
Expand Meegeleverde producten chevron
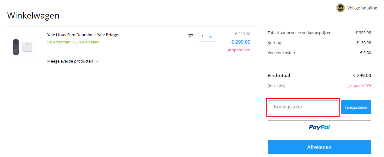point(97,61)
